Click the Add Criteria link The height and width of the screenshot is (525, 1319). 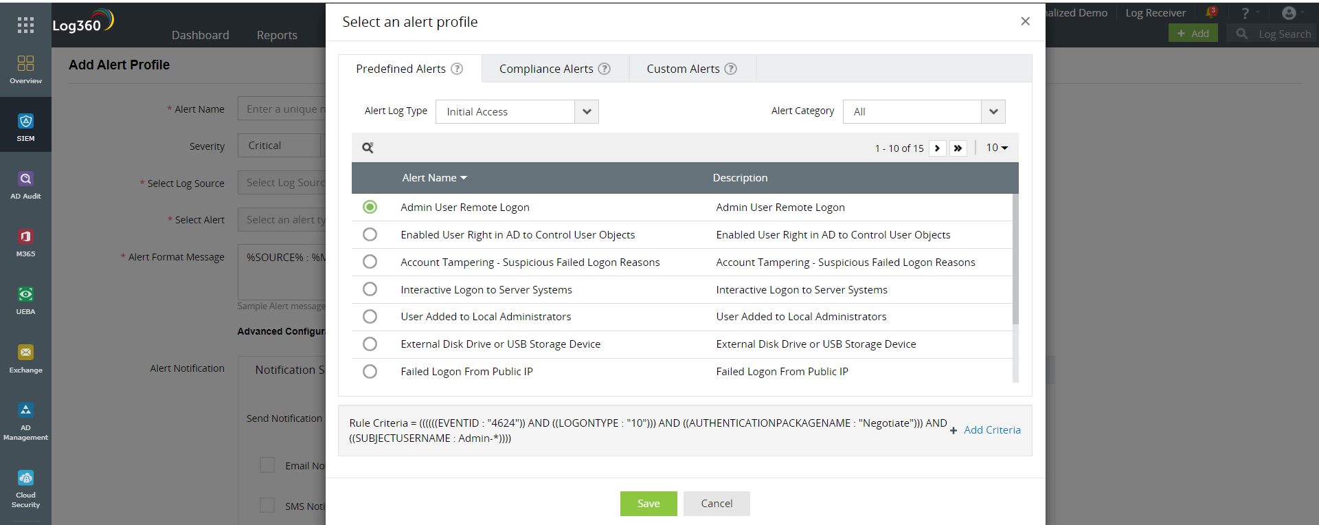click(x=991, y=430)
